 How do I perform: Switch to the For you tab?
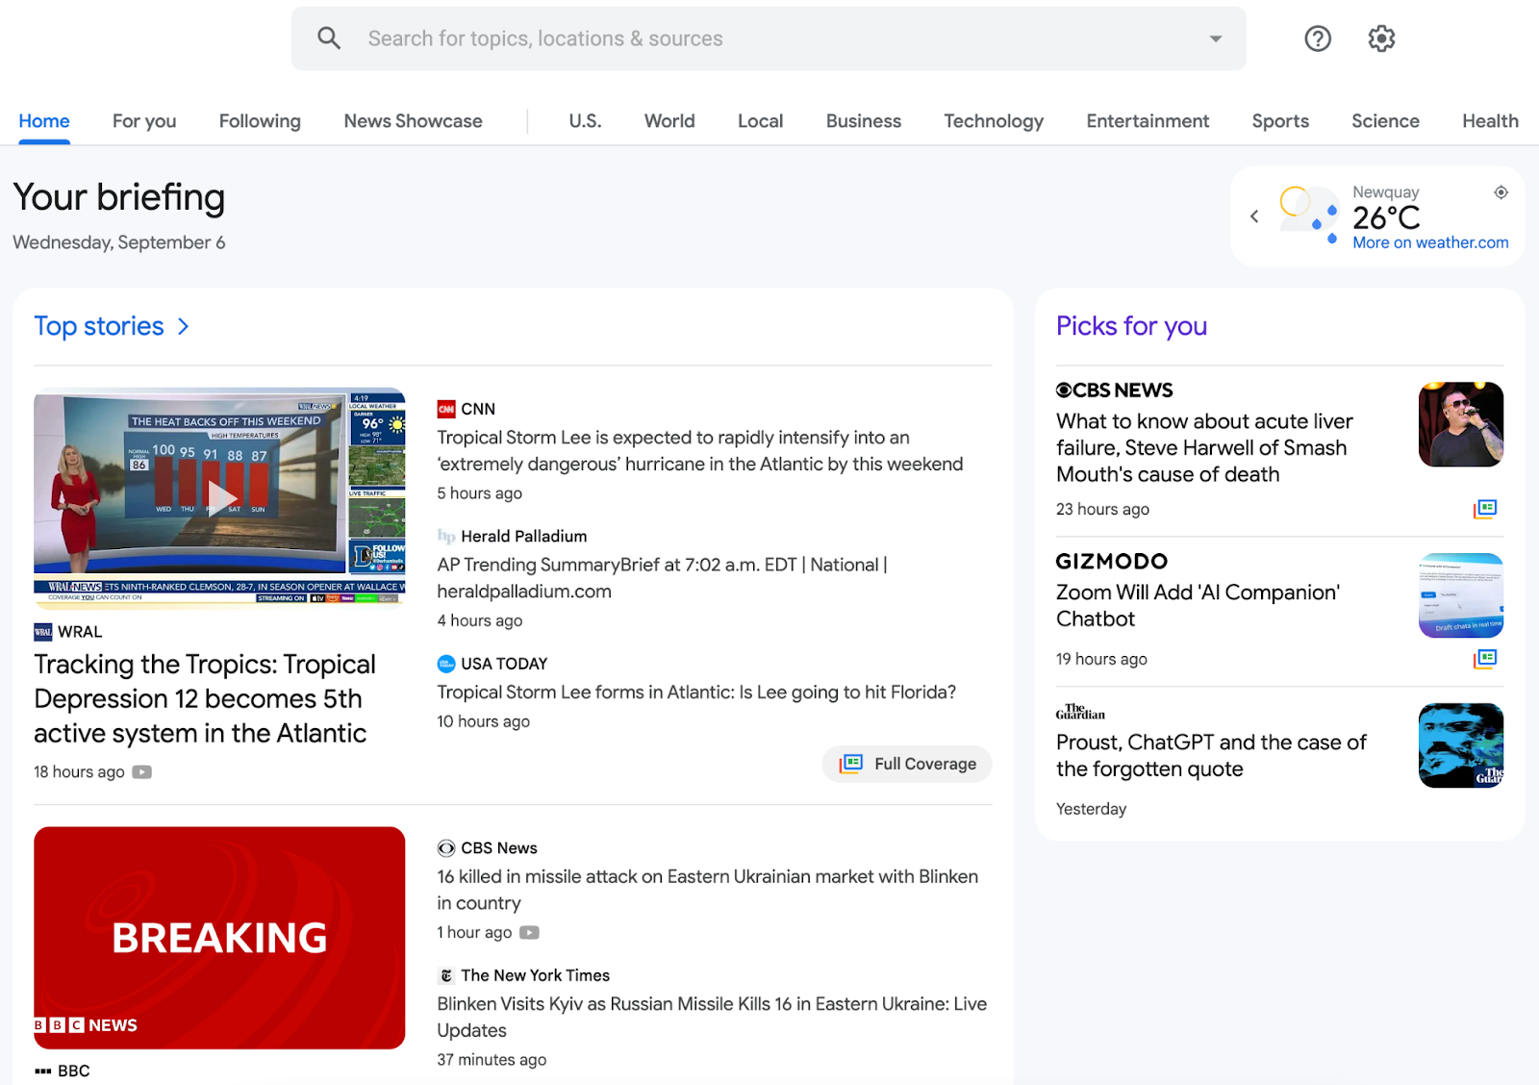144,121
